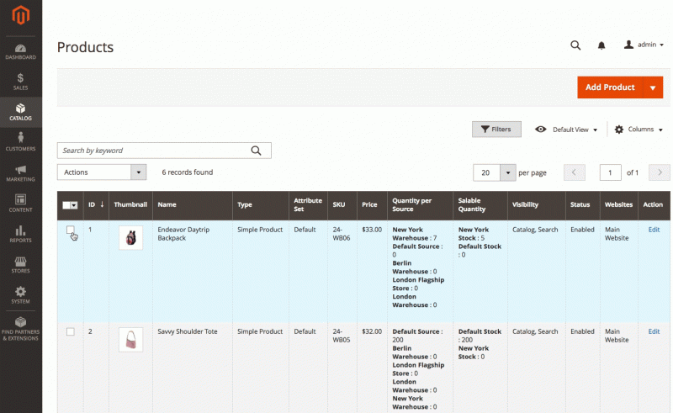673x413 pixels.
Task: Click the price $32.00
Action: pyautogui.click(x=372, y=331)
